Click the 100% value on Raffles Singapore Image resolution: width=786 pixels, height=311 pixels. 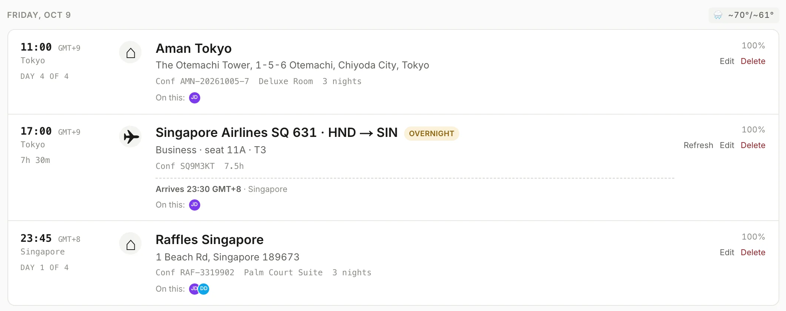tap(753, 237)
